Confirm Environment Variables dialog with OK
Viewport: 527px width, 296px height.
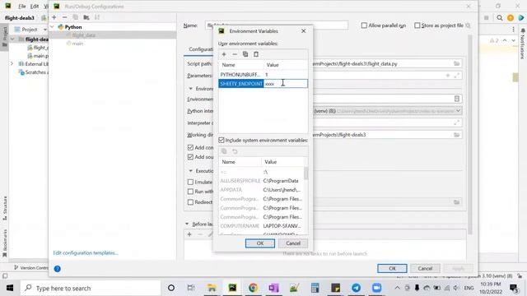[260, 243]
